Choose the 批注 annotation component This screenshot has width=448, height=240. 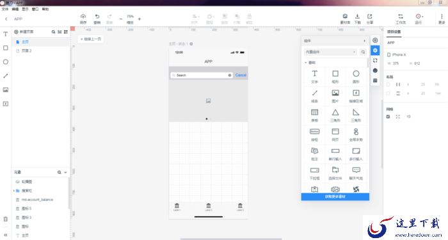tap(314, 154)
